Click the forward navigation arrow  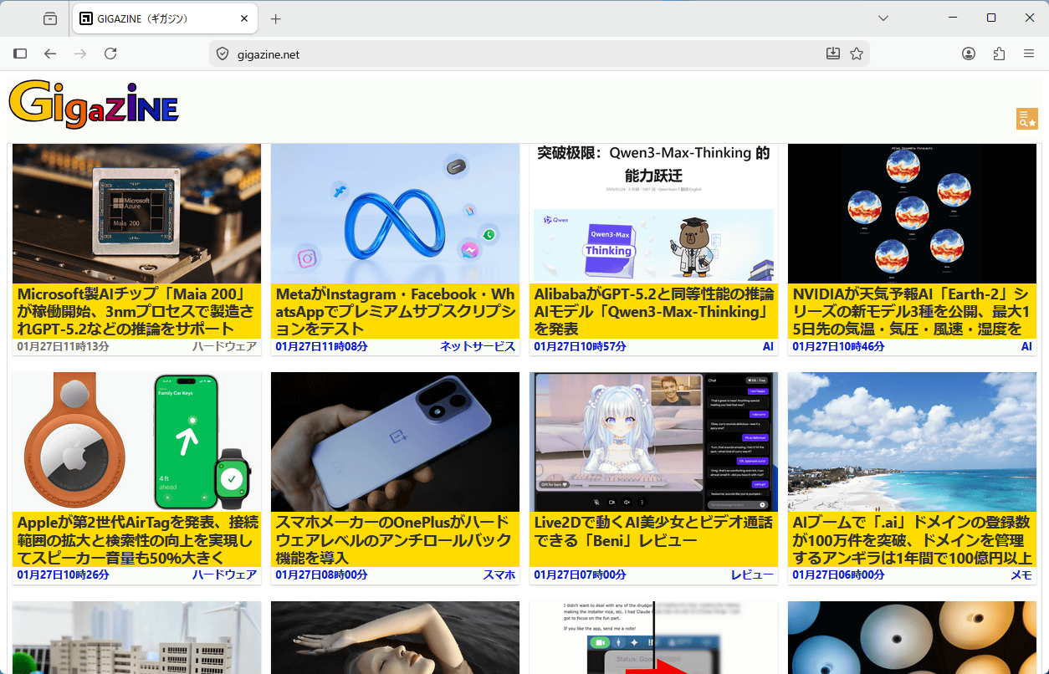pyautogui.click(x=80, y=53)
